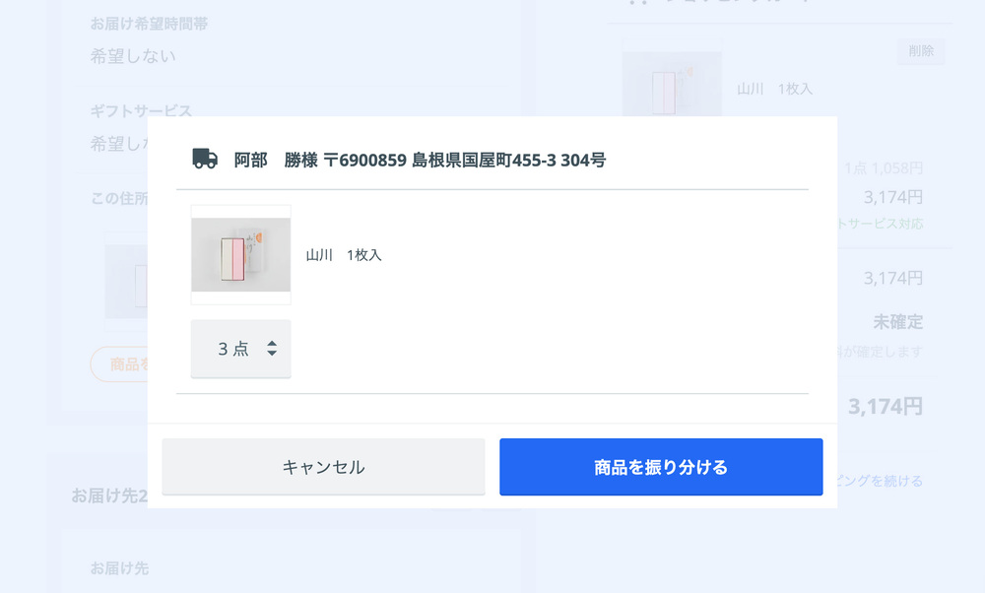Click the 未確定 shipping fee text
This screenshot has width=985, height=593.
(x=897, y=322)
